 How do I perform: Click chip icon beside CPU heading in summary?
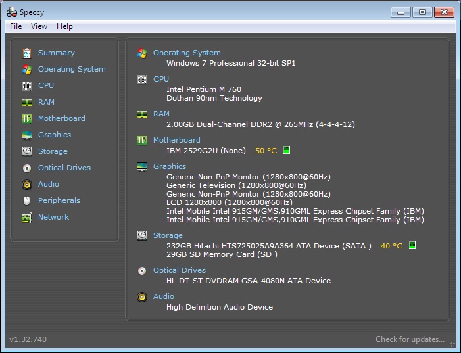pyautogui.click(x=142, y=80)
